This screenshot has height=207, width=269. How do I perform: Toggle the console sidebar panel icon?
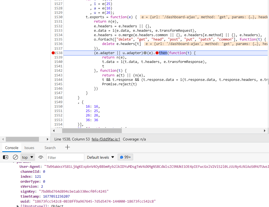6,157
